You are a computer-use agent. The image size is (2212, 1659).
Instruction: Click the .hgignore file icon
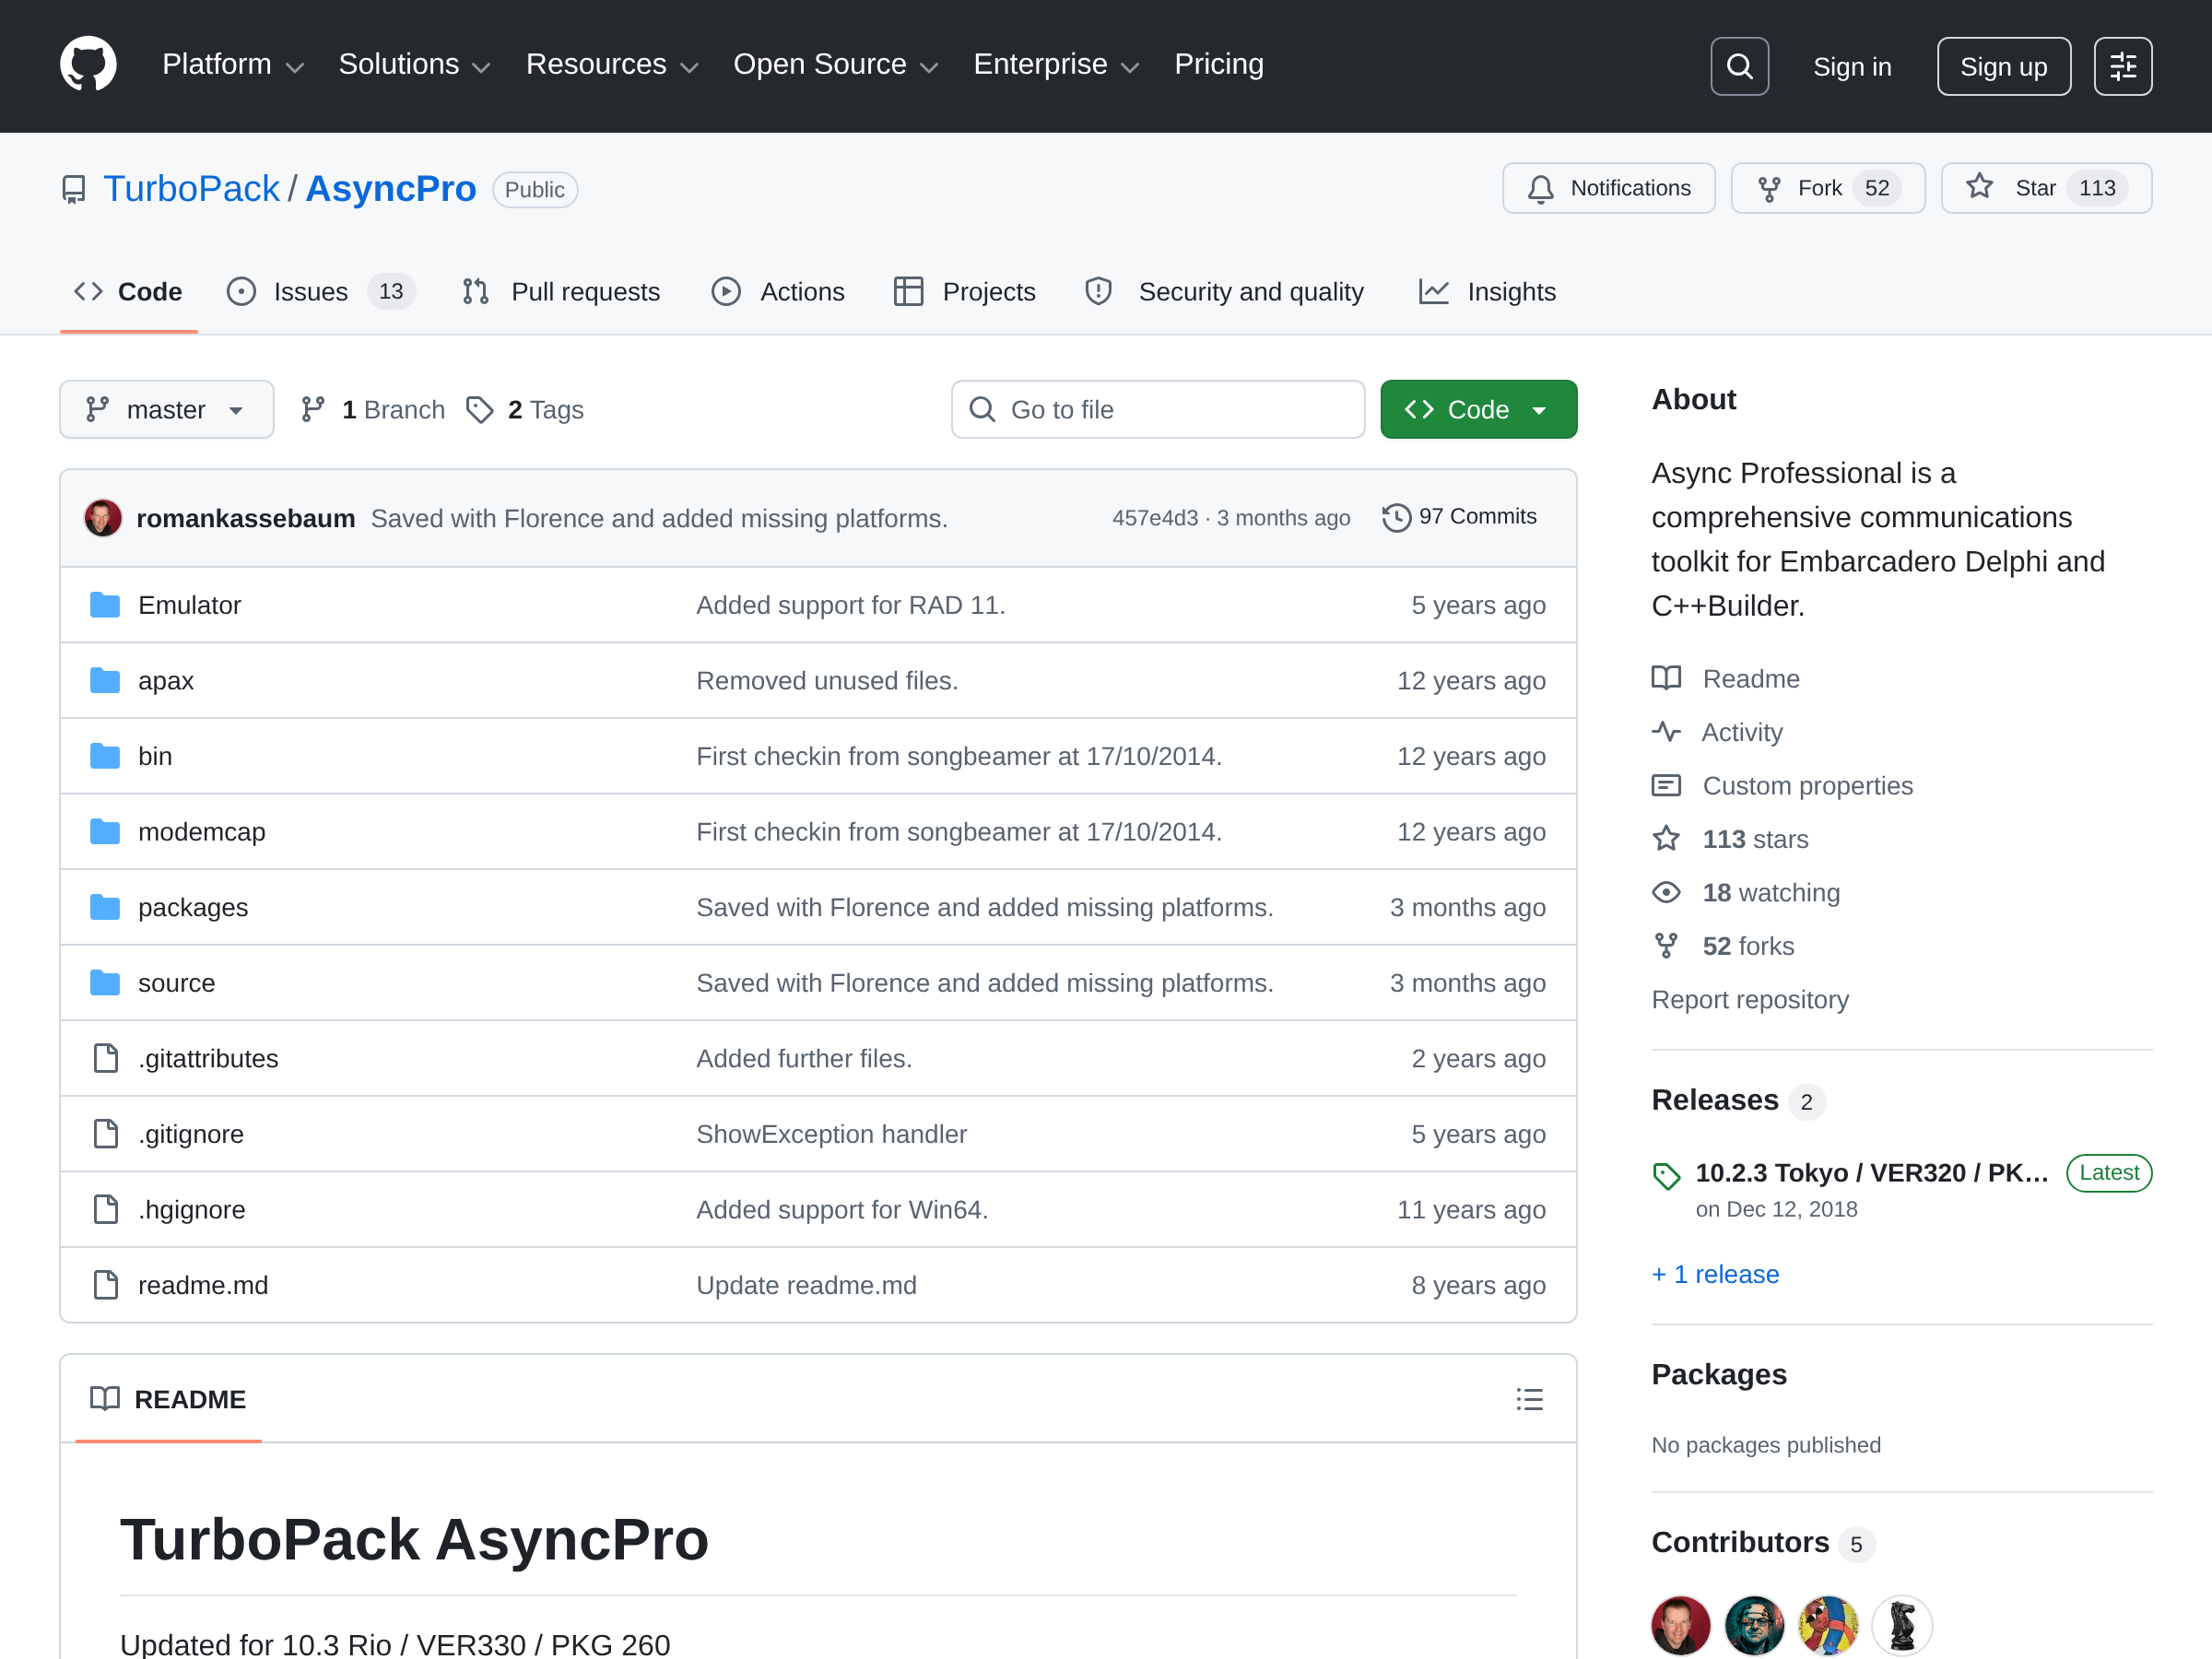[105, 1209]
